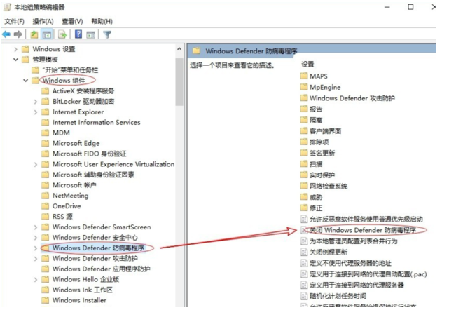Click the Export list toolbar icon
The image size is (463, 310).
[62, 34]
